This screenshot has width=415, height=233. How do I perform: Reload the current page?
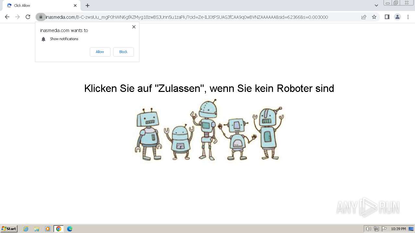pos(28,17)
